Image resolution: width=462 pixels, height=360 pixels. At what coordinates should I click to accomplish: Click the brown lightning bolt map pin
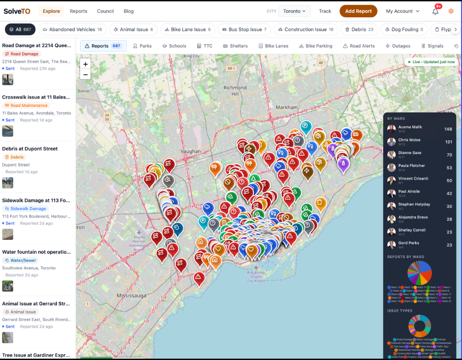(308, 172)
